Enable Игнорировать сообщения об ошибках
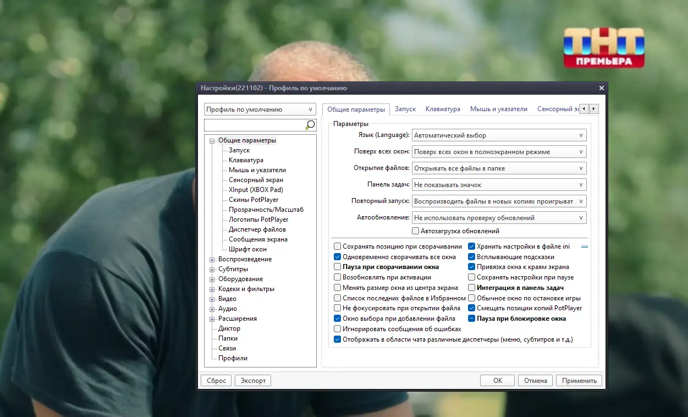This screenshot has width=688, height=417. [338, 329]
